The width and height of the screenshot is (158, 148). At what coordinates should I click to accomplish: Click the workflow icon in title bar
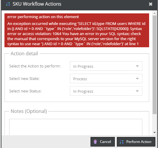click(8, 4)
